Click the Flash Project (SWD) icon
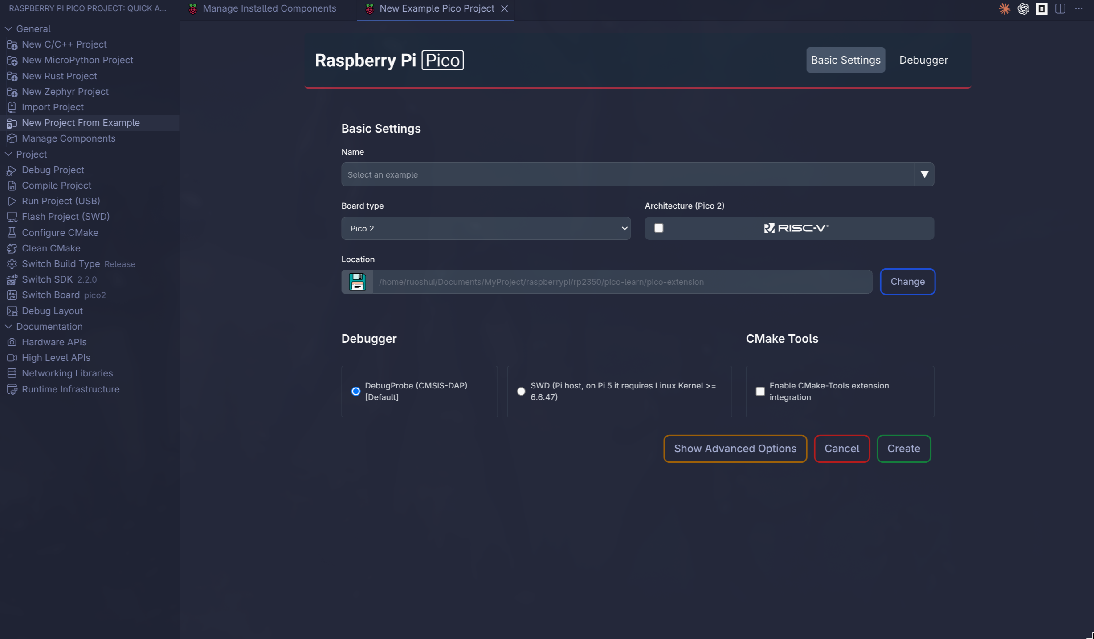 click(x=12, y=217)
